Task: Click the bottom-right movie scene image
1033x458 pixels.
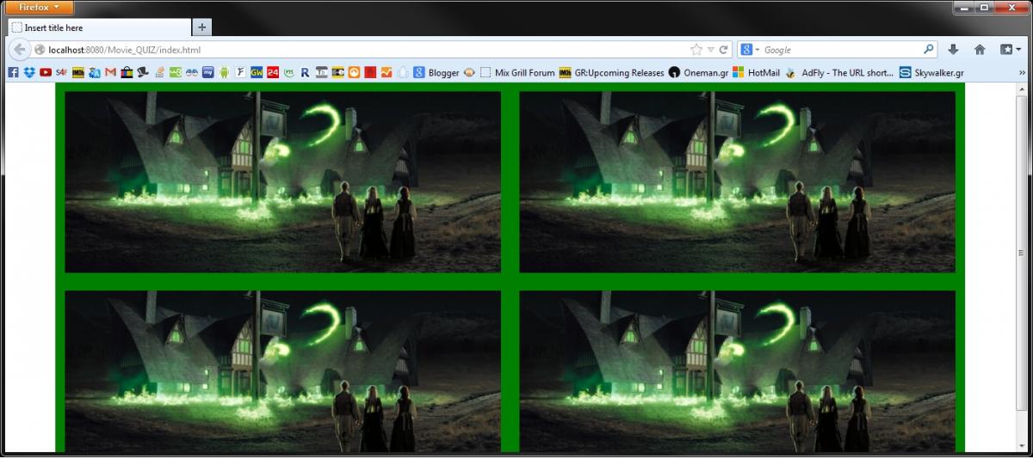Action: 738,371
